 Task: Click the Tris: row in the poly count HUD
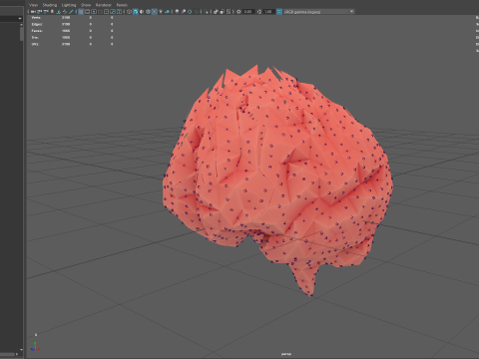tap(72, 38)
